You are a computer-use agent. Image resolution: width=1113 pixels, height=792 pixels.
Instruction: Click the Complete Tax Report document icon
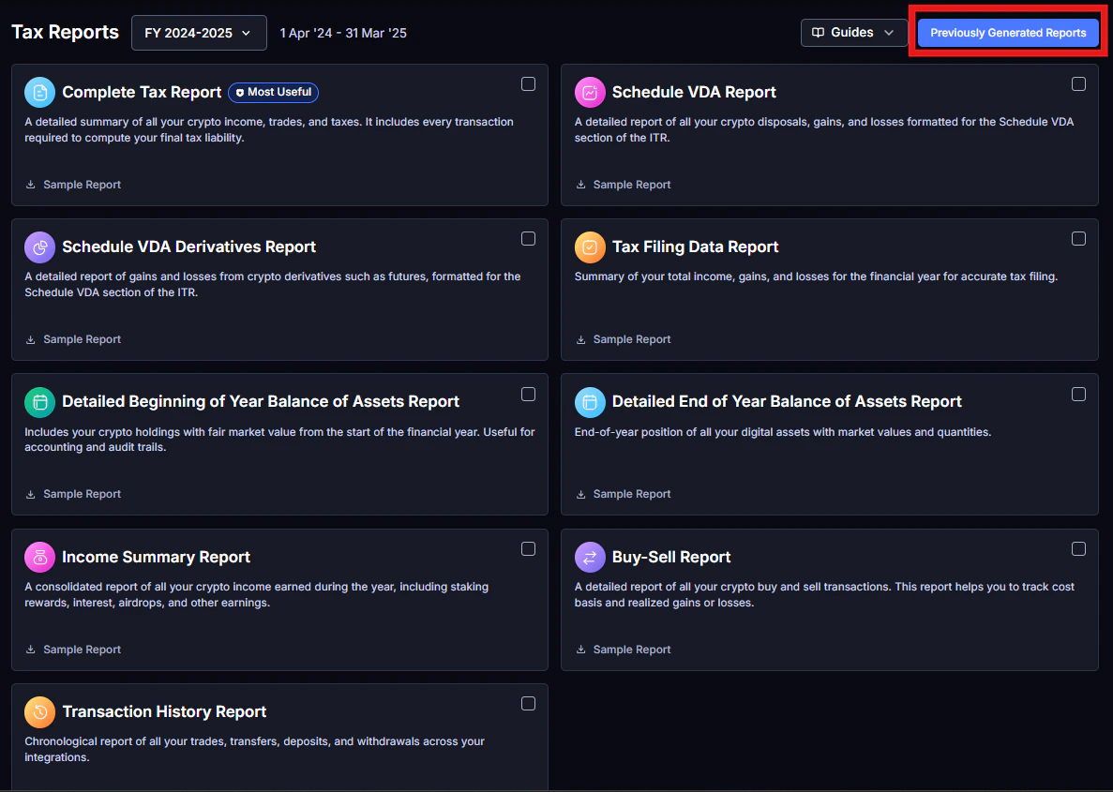[x=39, y=92]
